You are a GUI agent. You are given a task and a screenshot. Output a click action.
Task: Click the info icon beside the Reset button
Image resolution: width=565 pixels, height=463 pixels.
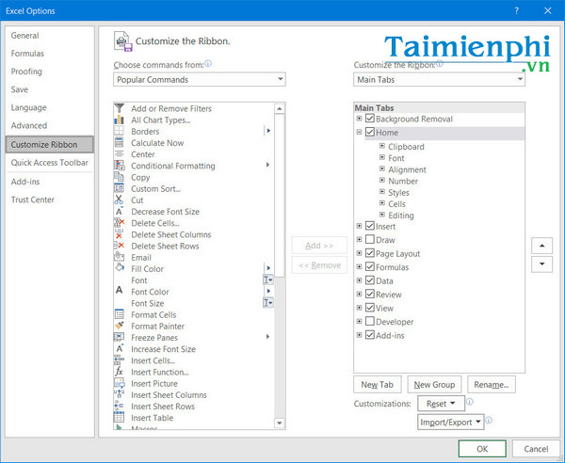(470, 402)
